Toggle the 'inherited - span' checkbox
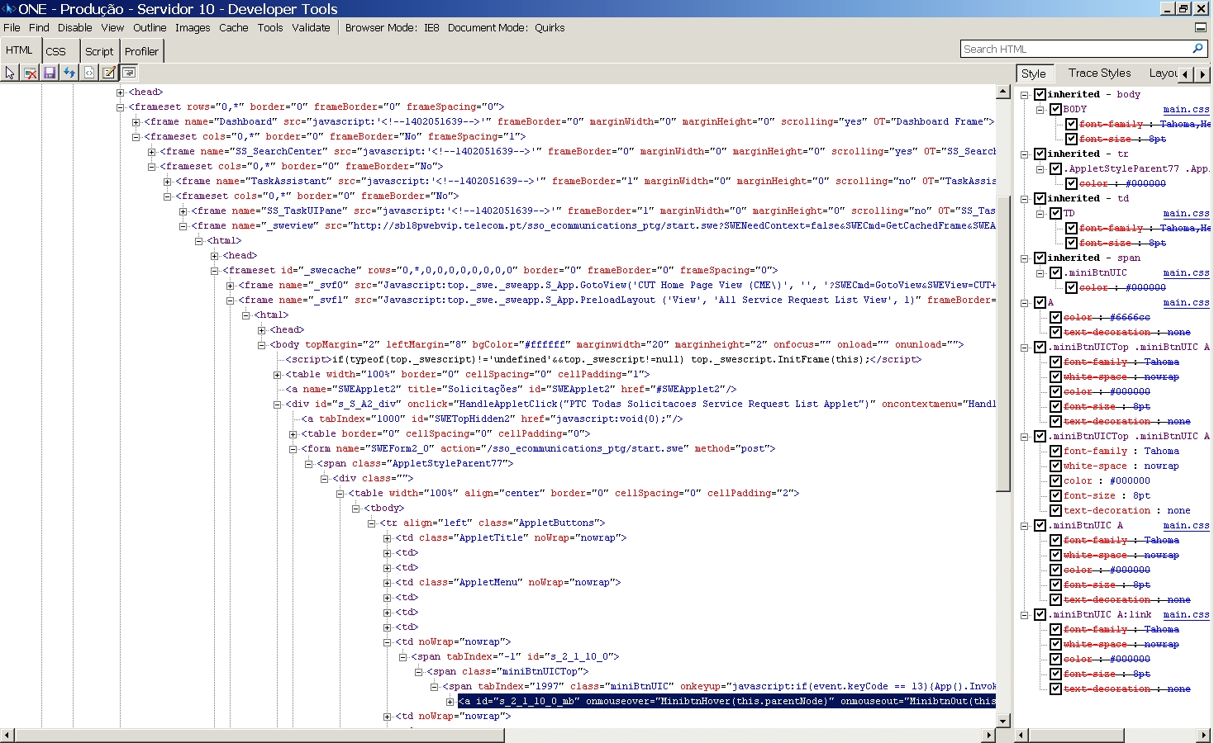 (x=1040, y=258)
